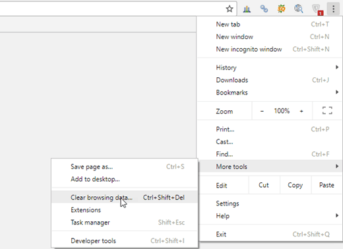Open Developer tools from the submenu
The height and width of the screenshot is (249, 343).
pyautogui.click(x=125, y=240)
